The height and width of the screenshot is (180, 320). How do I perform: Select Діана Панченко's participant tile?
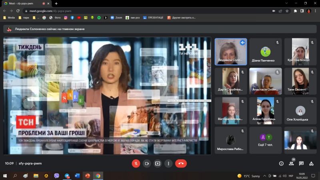[266, 52]
